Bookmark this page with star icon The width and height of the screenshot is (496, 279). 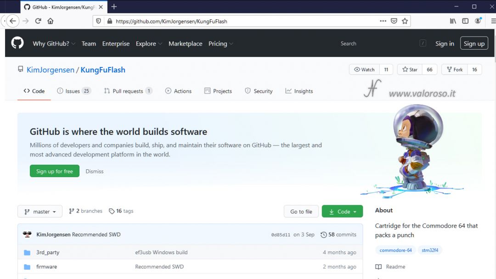pyautogui.click(x=405, y=21)
